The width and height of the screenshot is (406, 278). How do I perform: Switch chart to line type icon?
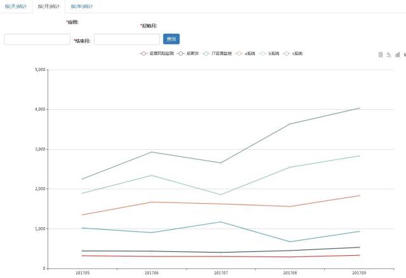point(388,55)
